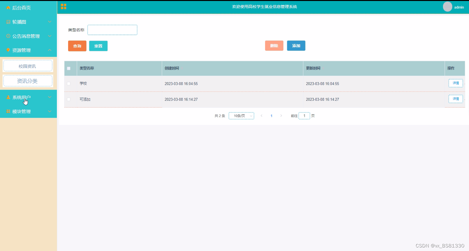Go to previous page arrow
Viewport: 469px width, 251px height.
[261, 116]
